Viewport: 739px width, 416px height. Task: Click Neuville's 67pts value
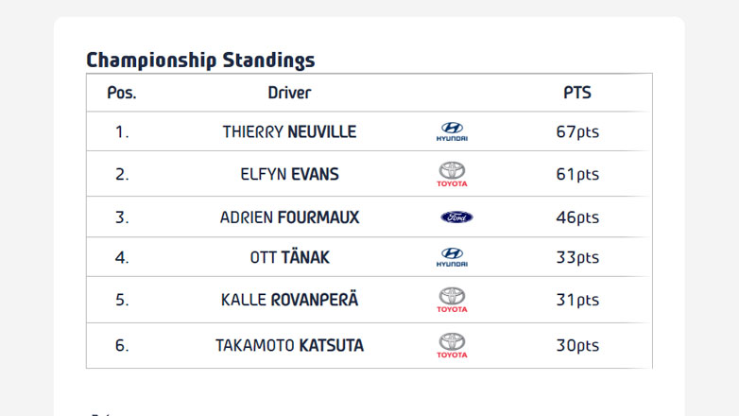(x=577, y=132)
